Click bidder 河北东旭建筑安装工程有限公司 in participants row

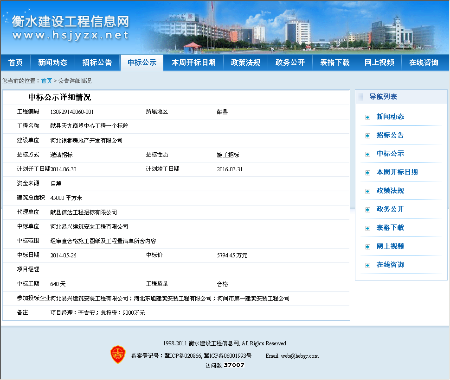[x=173, y=299]
